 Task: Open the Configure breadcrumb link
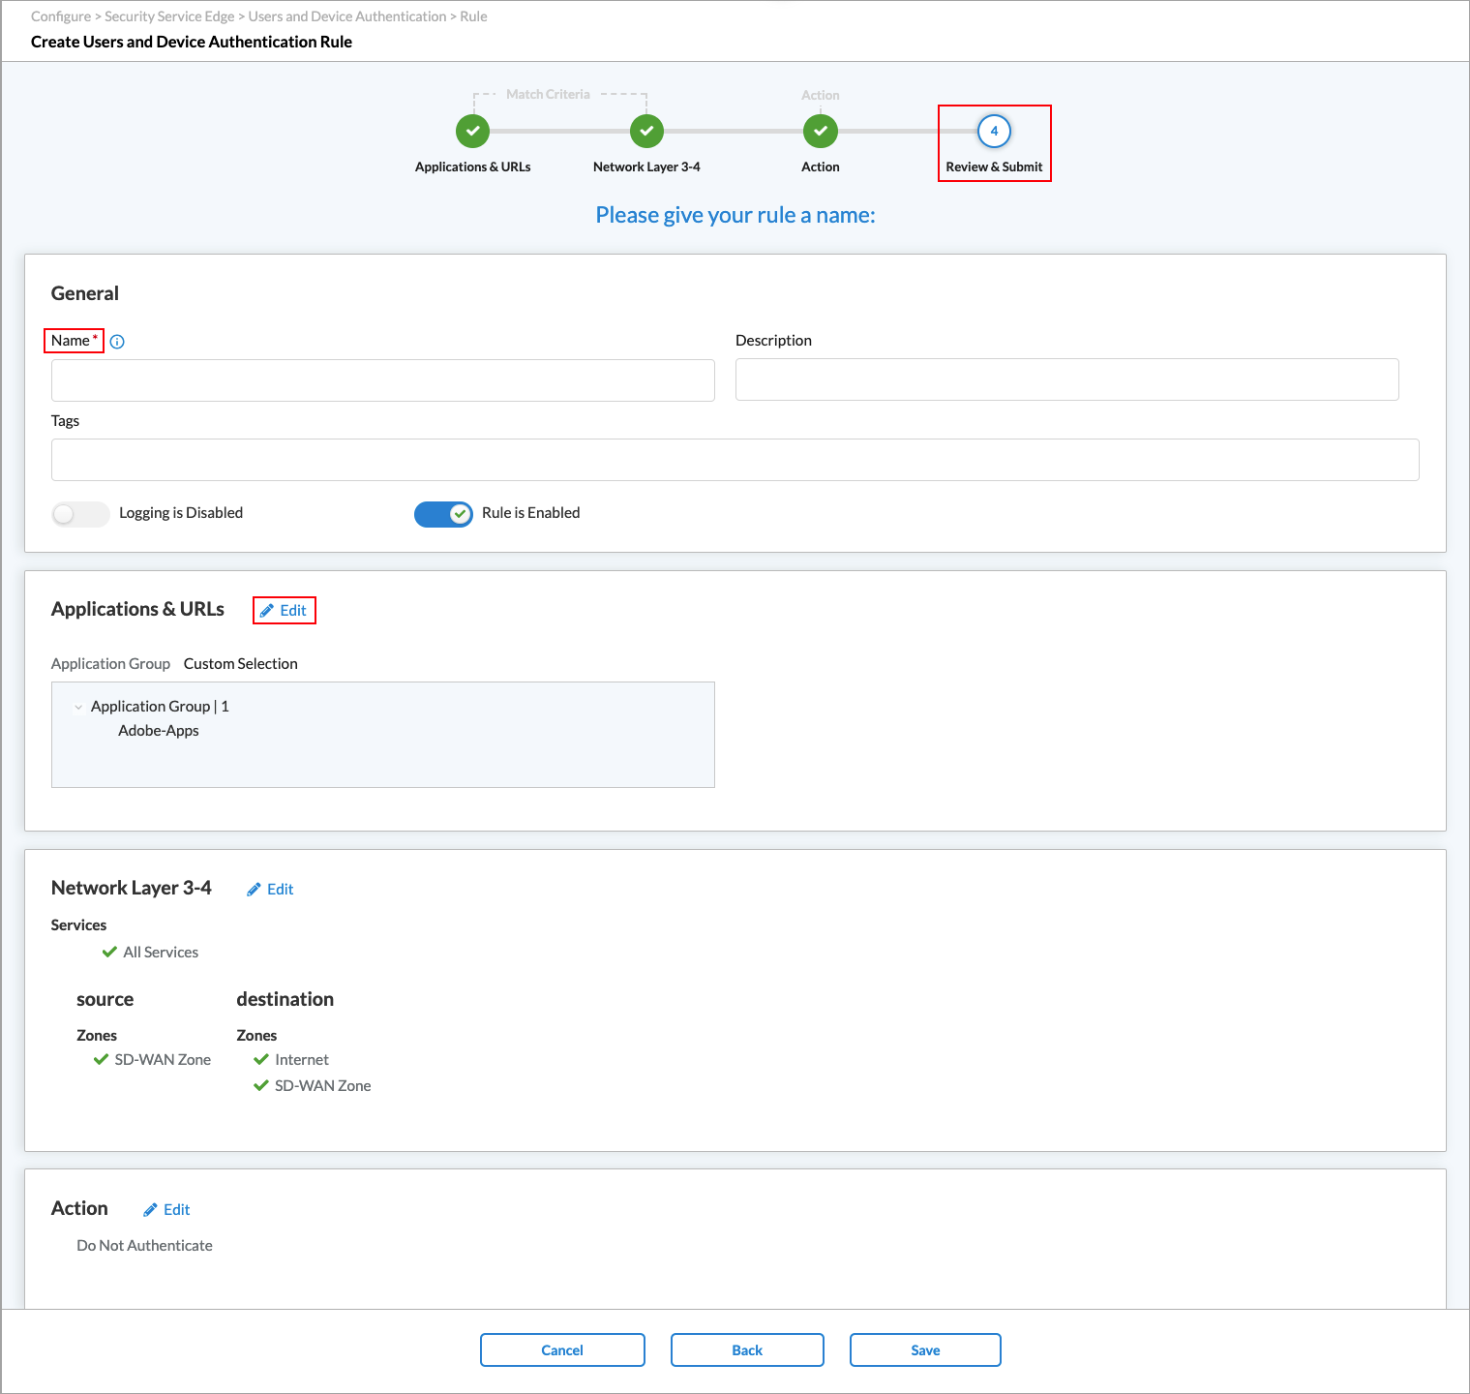(60, 15)
